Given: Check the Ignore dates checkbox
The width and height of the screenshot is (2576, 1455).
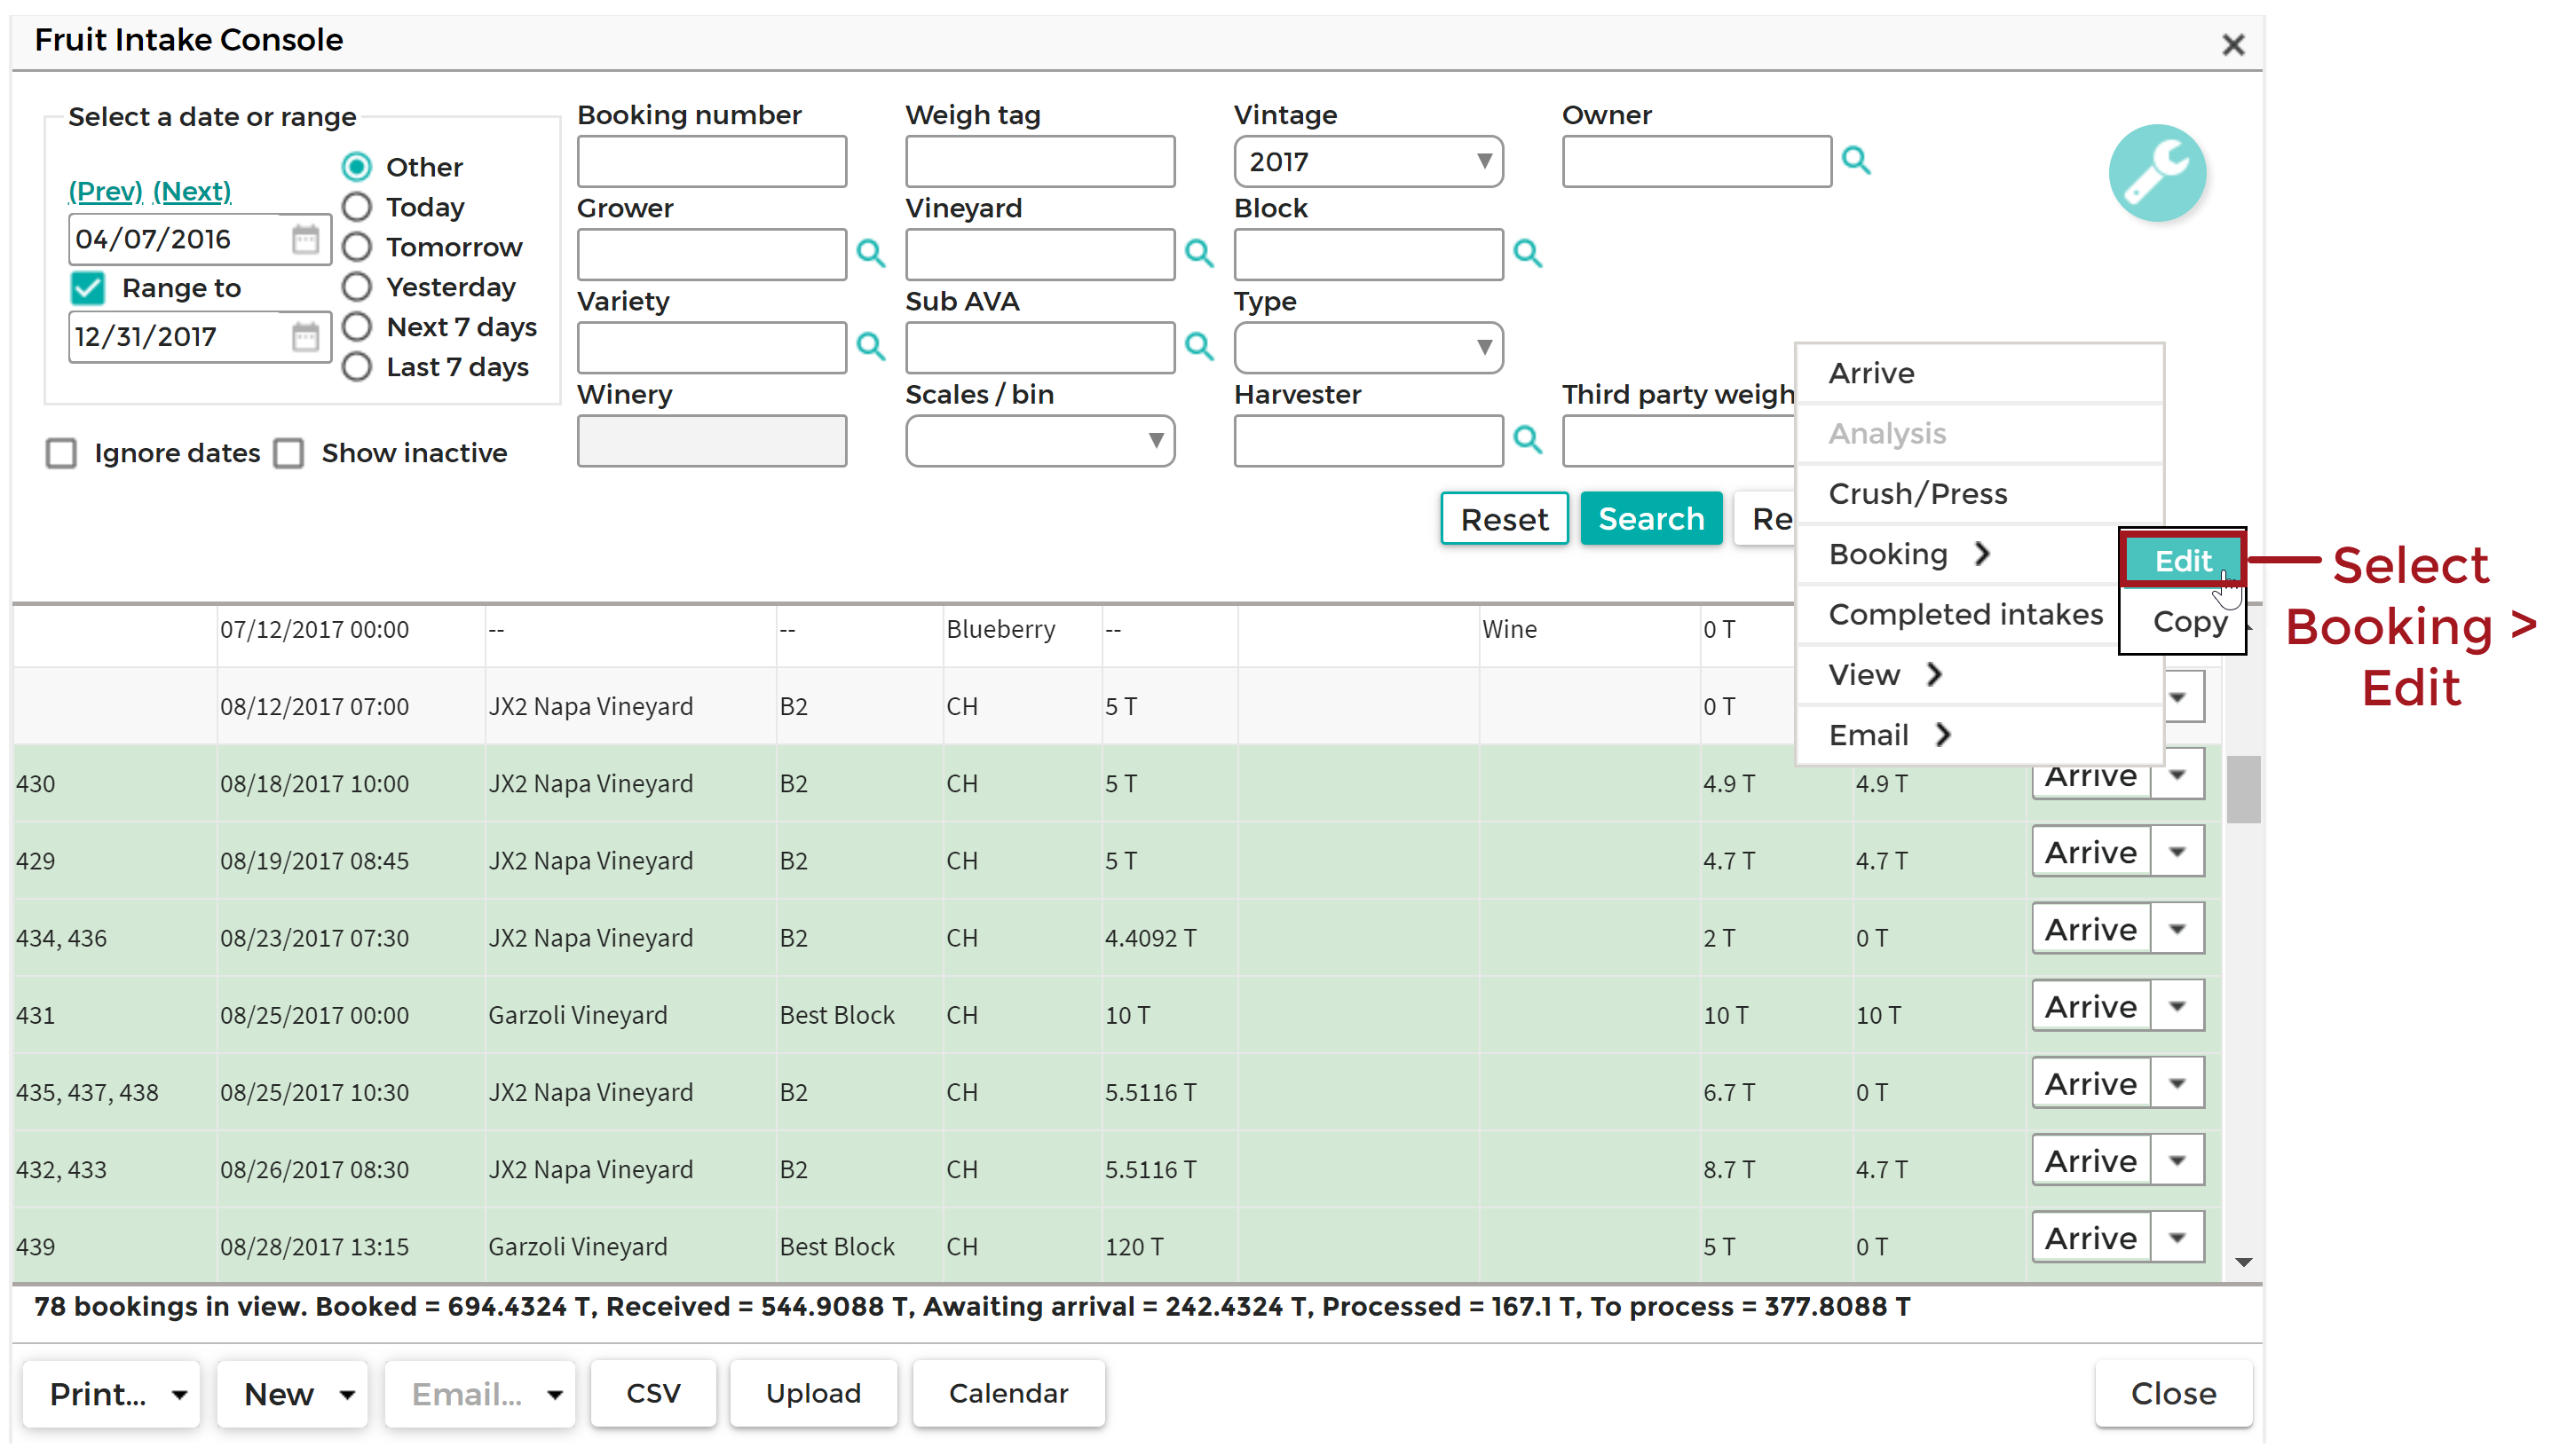Looking at the screenshot, I should (x=61, y=452).
